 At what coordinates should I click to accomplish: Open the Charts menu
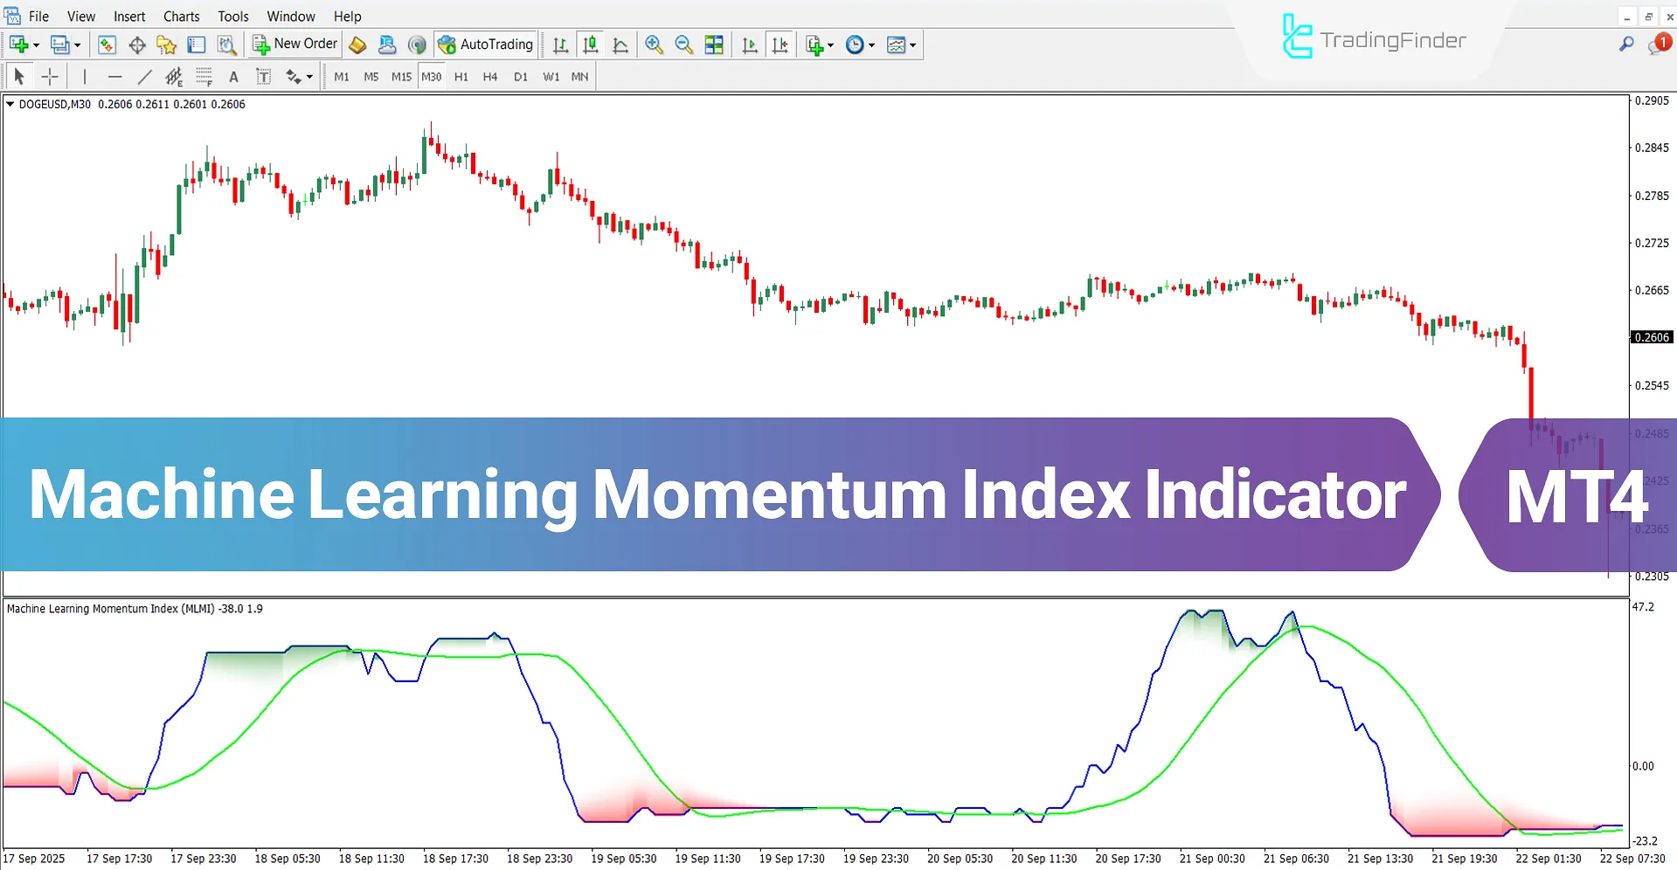[181, 16]
